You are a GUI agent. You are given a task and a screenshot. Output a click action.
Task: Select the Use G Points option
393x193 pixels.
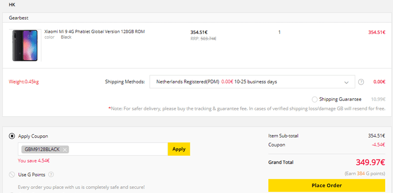pos(12,175)
